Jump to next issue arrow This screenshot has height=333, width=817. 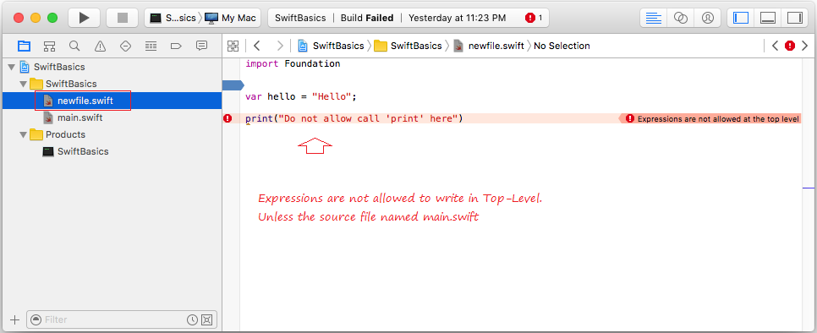point(804,46)
